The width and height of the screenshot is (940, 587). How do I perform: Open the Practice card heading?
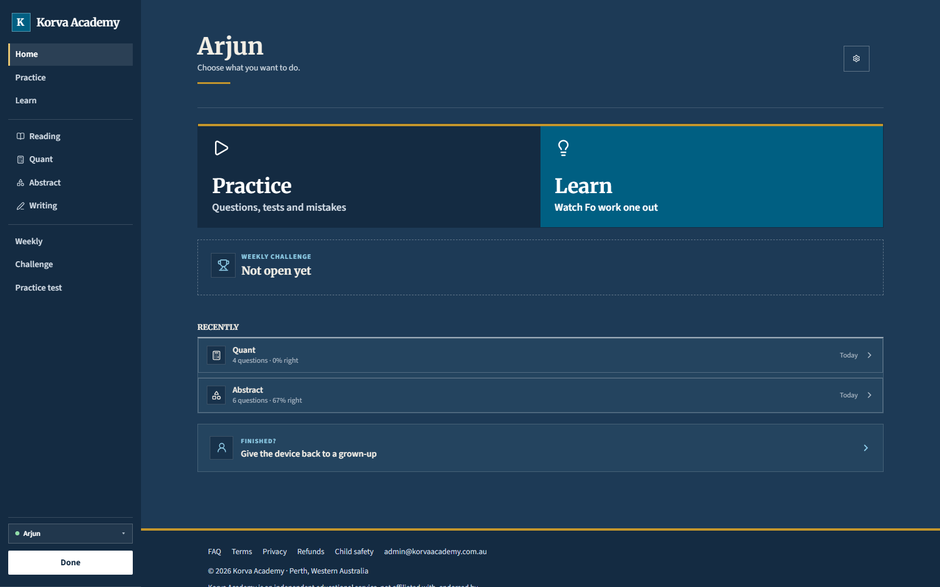(252, 185)
